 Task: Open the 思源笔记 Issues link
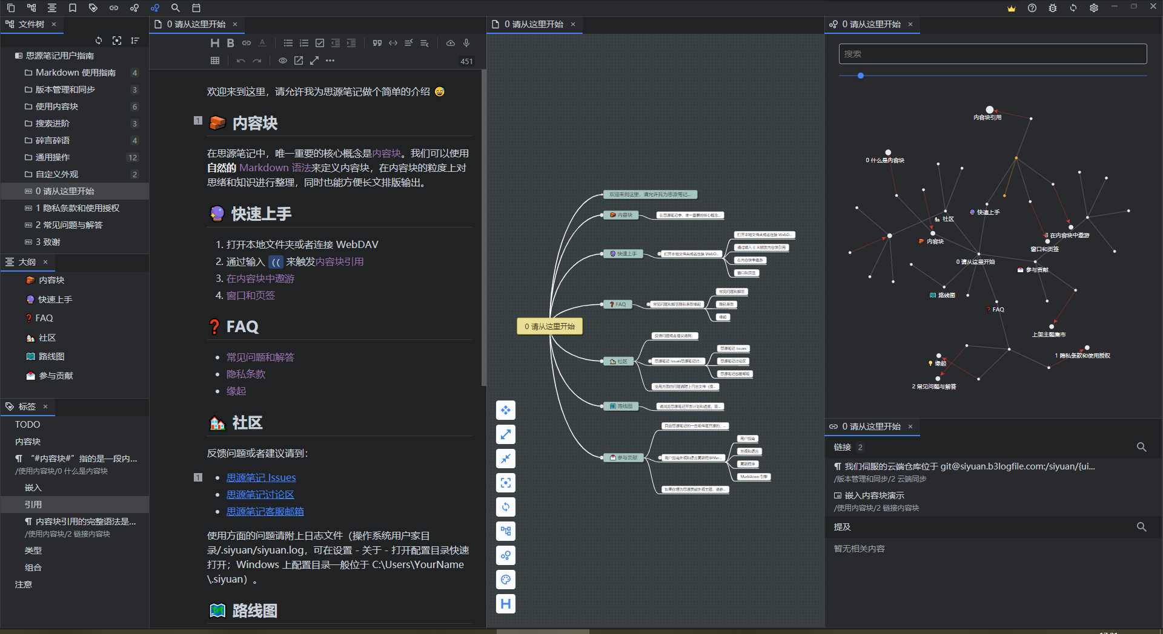click(261, 478)
